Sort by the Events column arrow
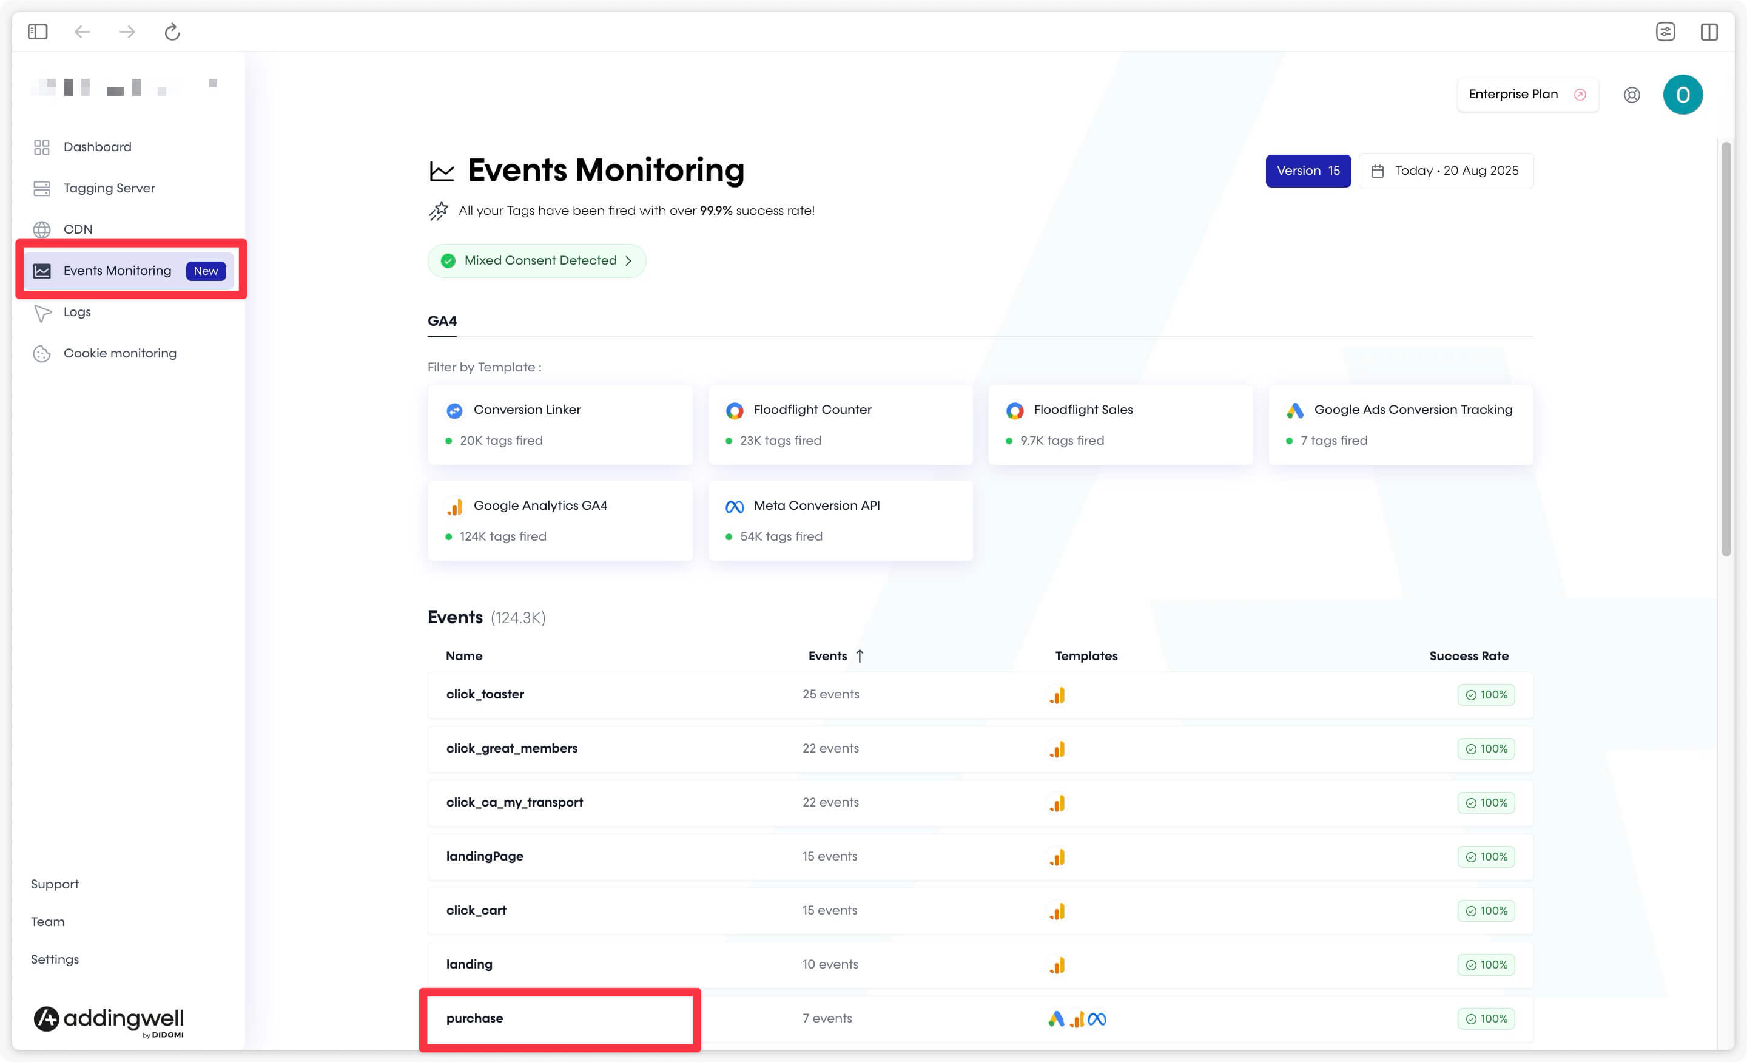Image resolution: width=1747 pixels, height=1062 pixels. 860,656
